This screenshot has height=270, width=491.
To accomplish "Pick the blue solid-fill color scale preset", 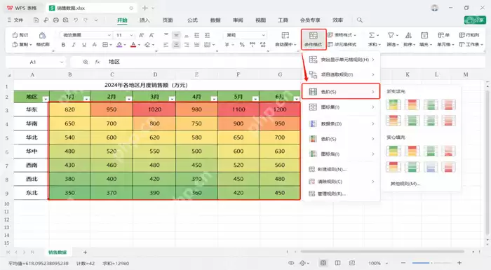I will (x=430, y=167).
